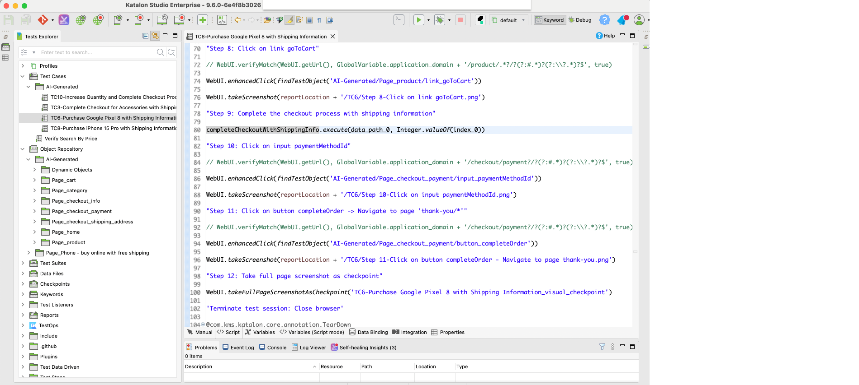This screenshot has height=385, width=859.
Task: Open the Self-Healing purple toolbar icon
Action: pyautogui.click(x=64, y=20)
